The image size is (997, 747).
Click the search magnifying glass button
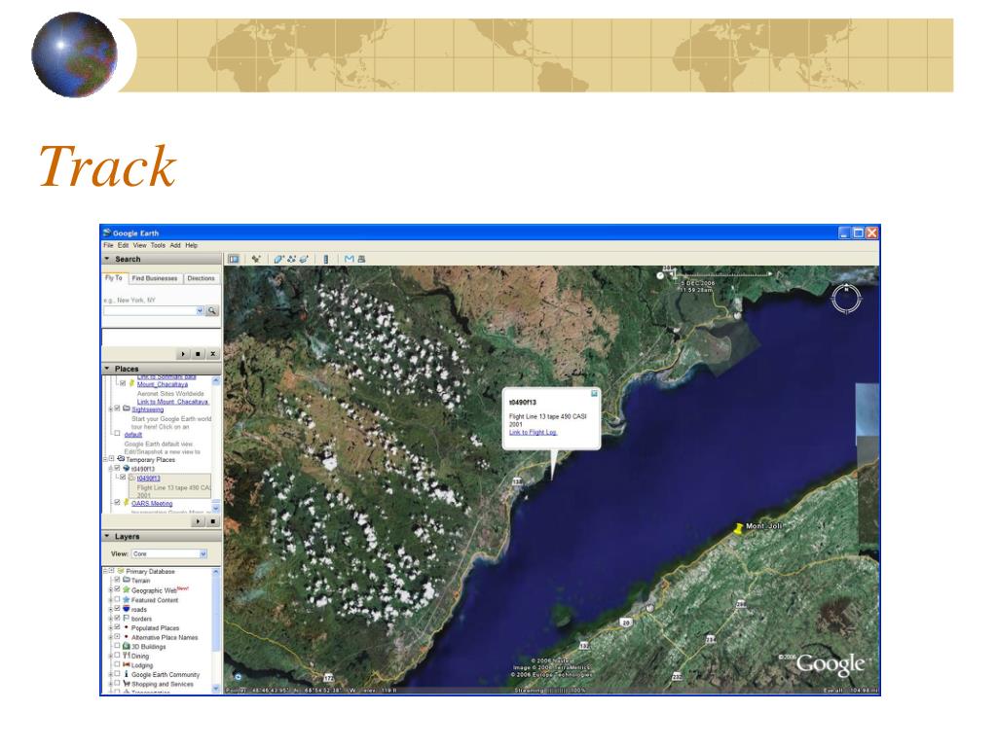212,310
